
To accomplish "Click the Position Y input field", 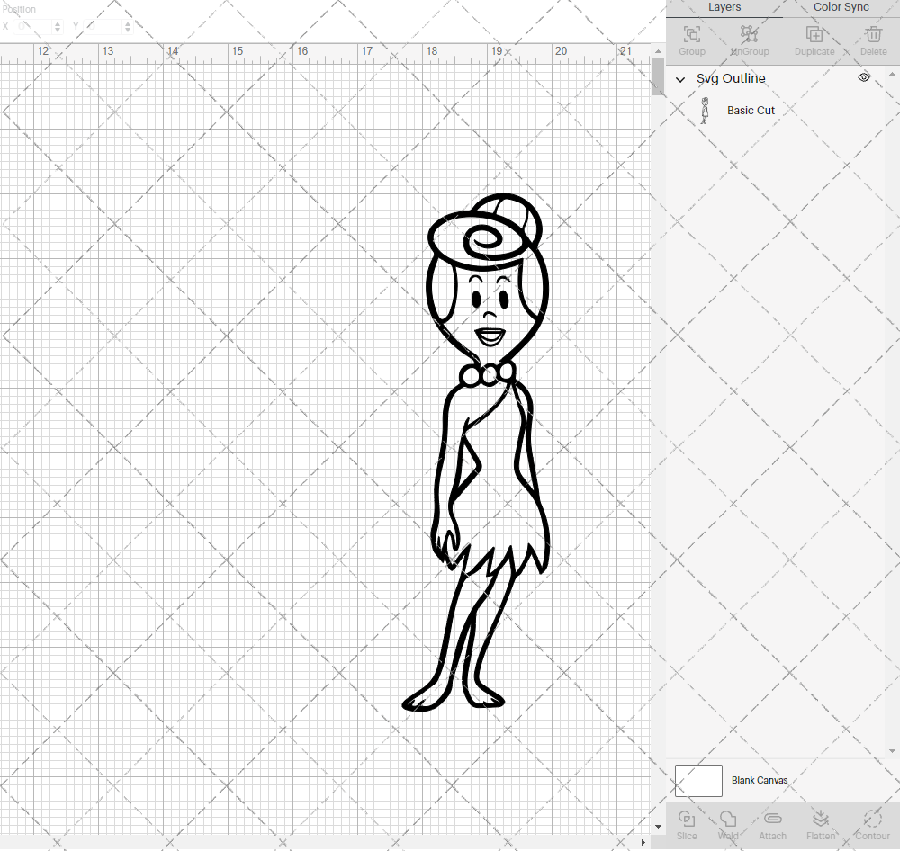I will point(103,26).
